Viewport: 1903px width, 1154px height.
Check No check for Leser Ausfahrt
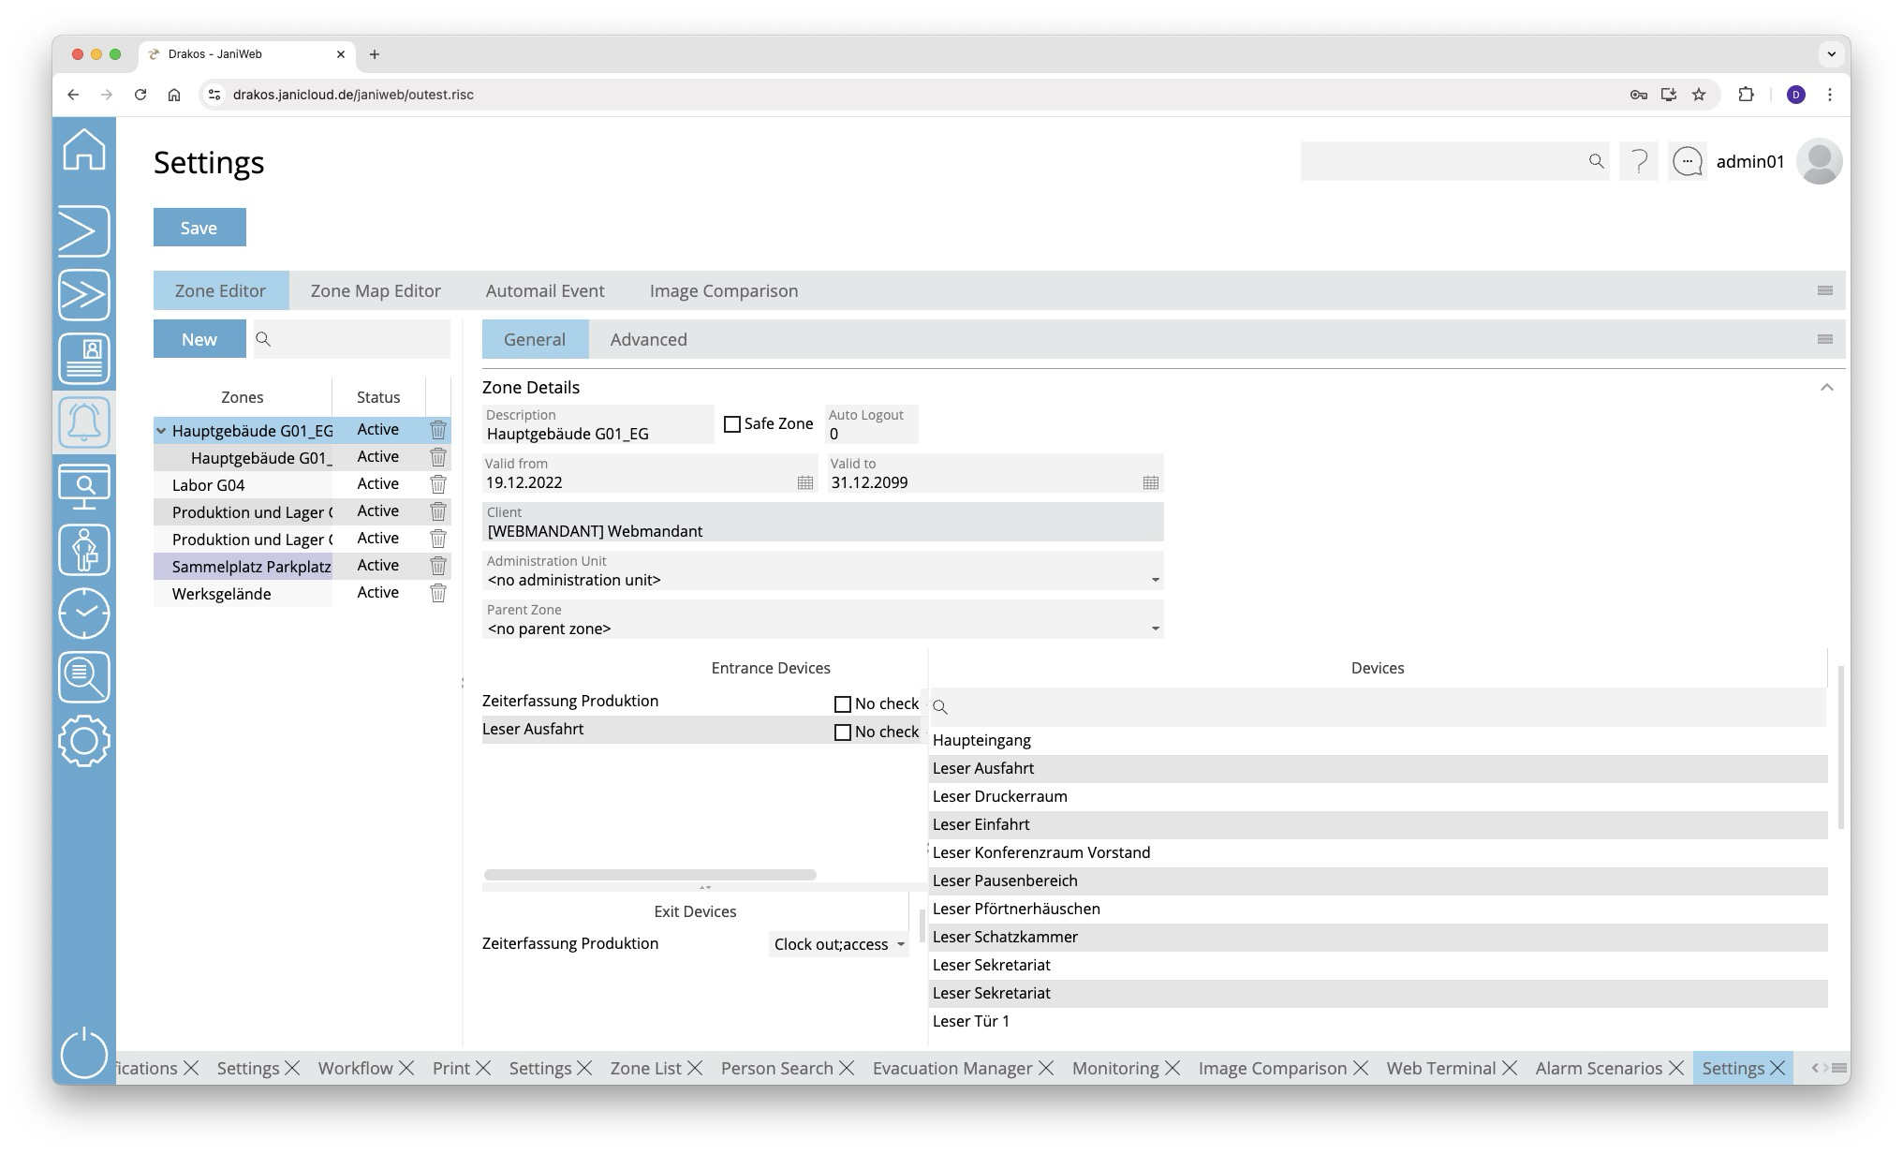click(843, 732)
